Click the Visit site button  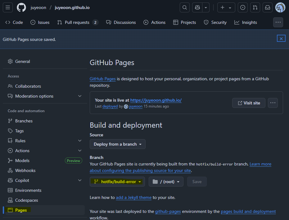tap(249, 103)
